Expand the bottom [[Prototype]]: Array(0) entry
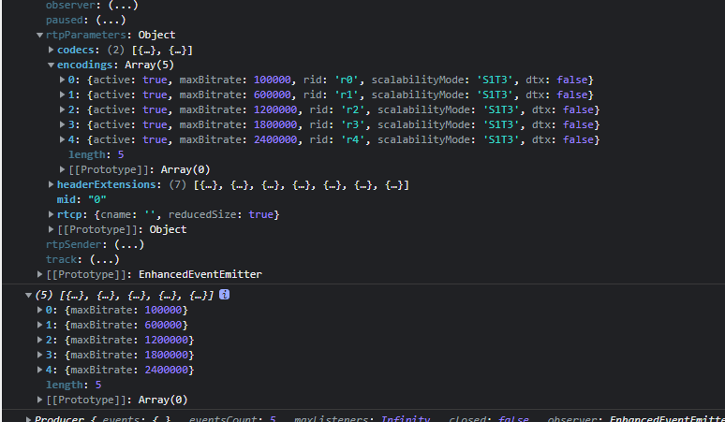Image resolution: width=725 pixels, height=422 pixels. tap(39, 400)
